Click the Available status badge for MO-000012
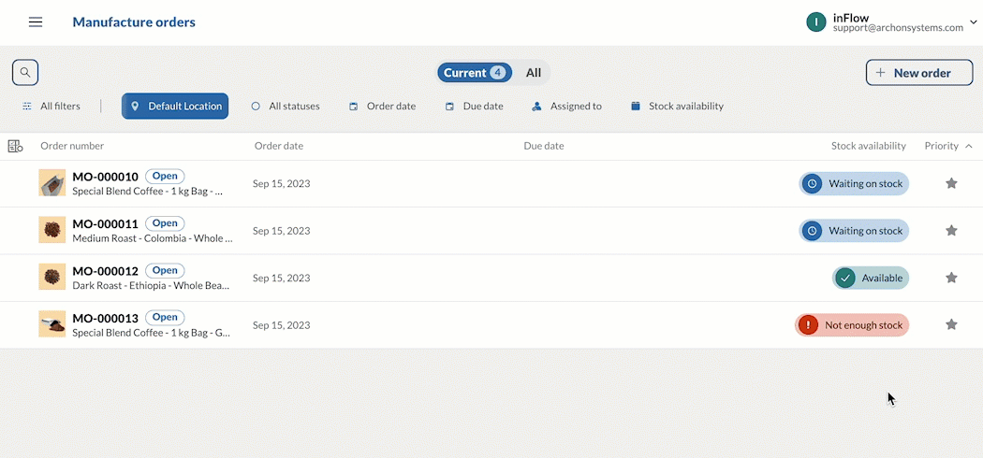Image resolution: width=983 pixels, height=458 pixels. [x=870, y=278]
